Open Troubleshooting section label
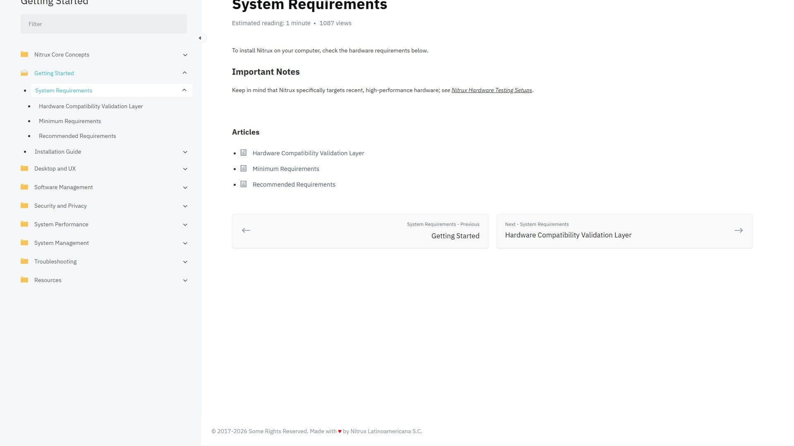Screen dimensions: 794x446 [55, 261]
